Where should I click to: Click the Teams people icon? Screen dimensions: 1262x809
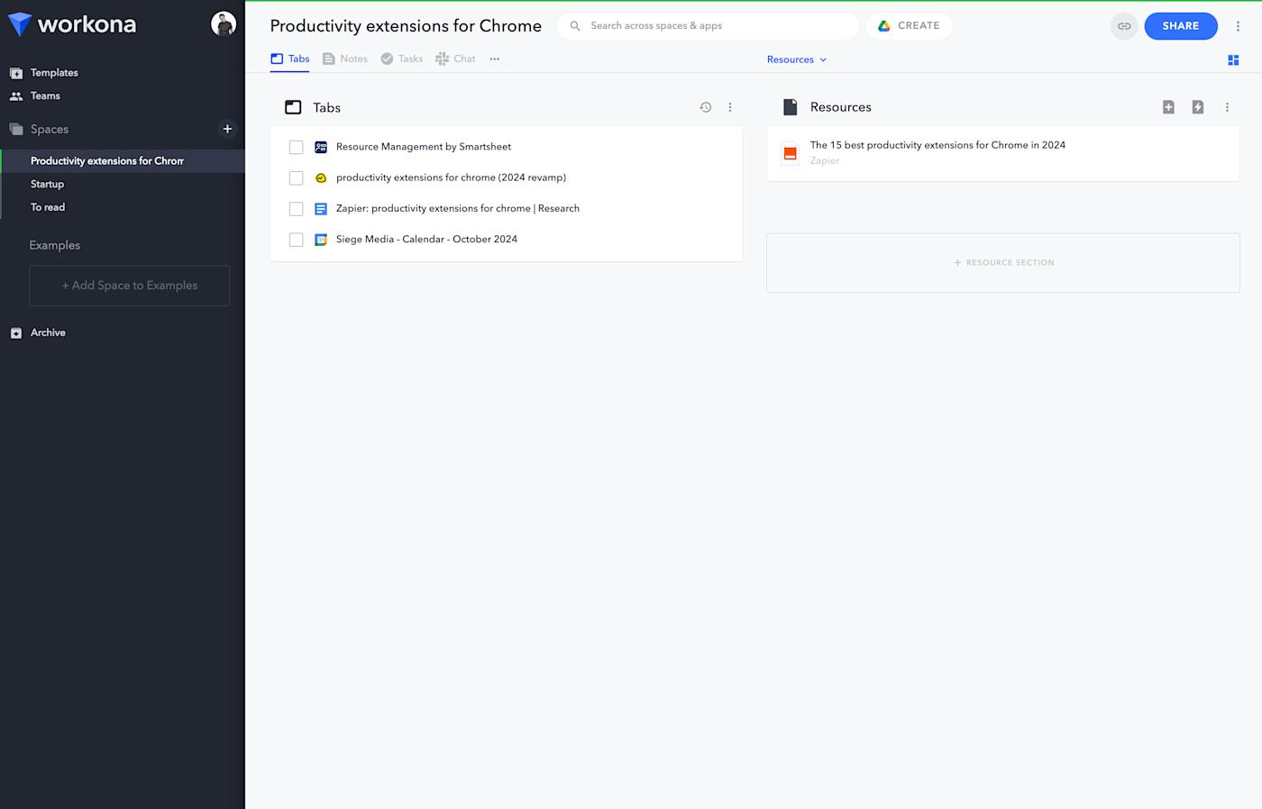coord(16,96)
